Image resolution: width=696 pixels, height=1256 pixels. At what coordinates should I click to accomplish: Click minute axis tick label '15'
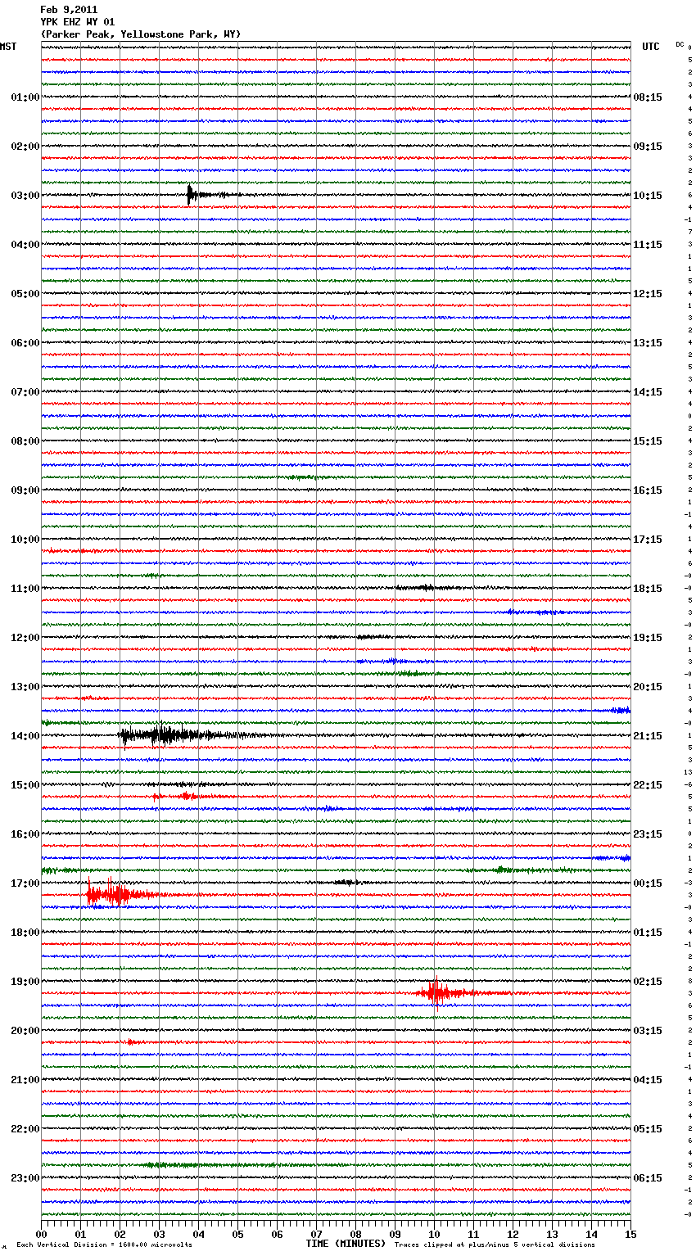click(x=630, y=1234)
